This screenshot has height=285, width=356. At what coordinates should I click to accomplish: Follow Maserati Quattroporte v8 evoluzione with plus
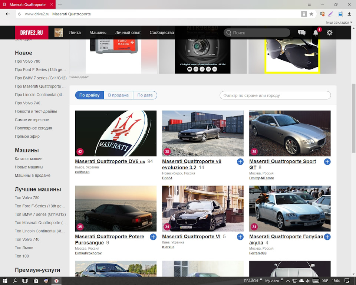pyautogui.click(x=240, y=161)
